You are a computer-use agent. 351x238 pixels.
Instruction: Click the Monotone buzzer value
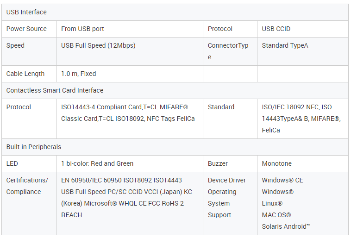(x=277, y=163)
